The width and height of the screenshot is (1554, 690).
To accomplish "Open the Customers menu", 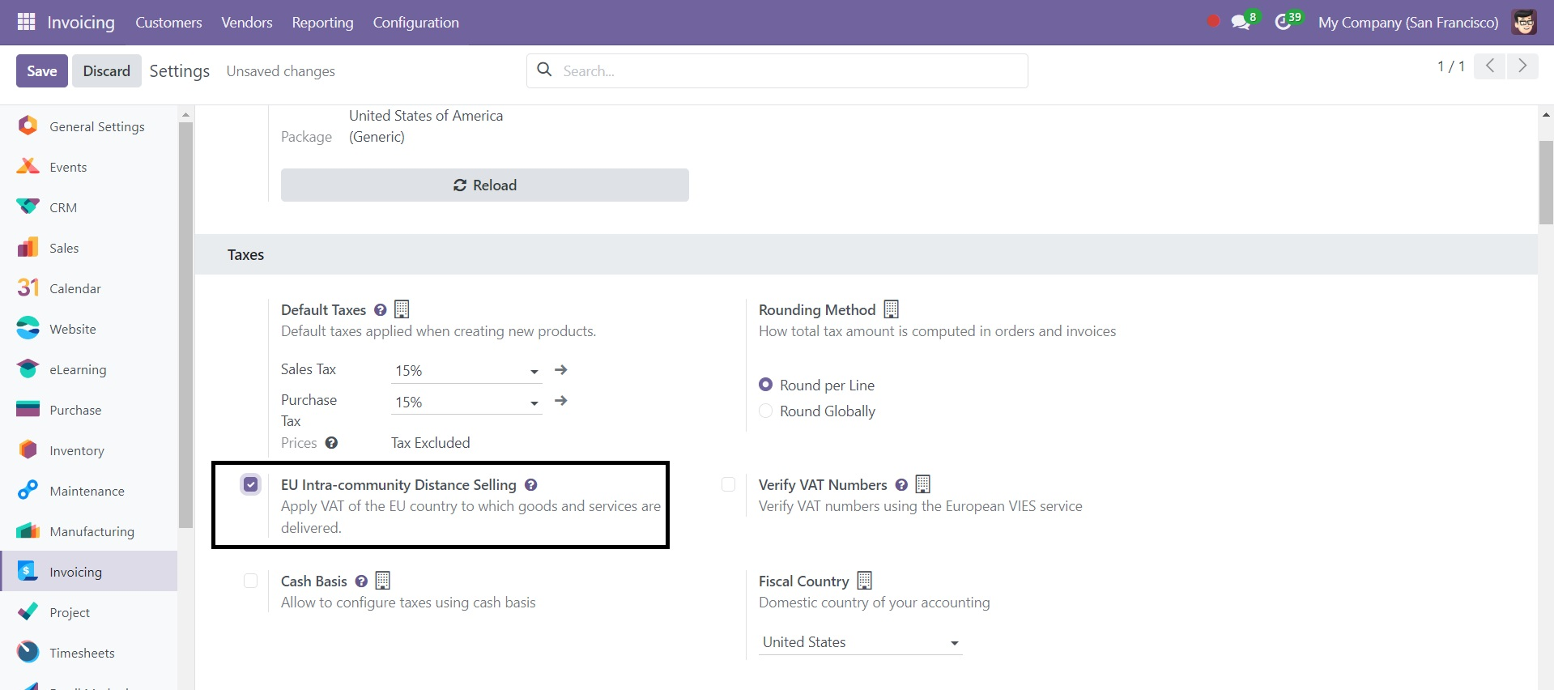I will pyautogui.click(x=168, y=23).
